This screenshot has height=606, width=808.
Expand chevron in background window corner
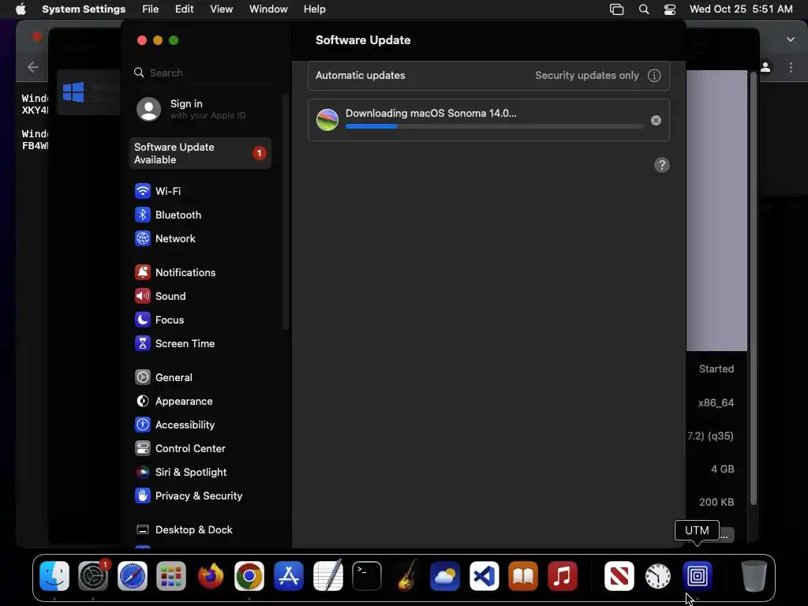tap(790, 39)
